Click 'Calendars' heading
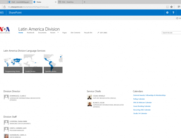The height and width of the screenshot is (138, 181). [x=138, y=91]
